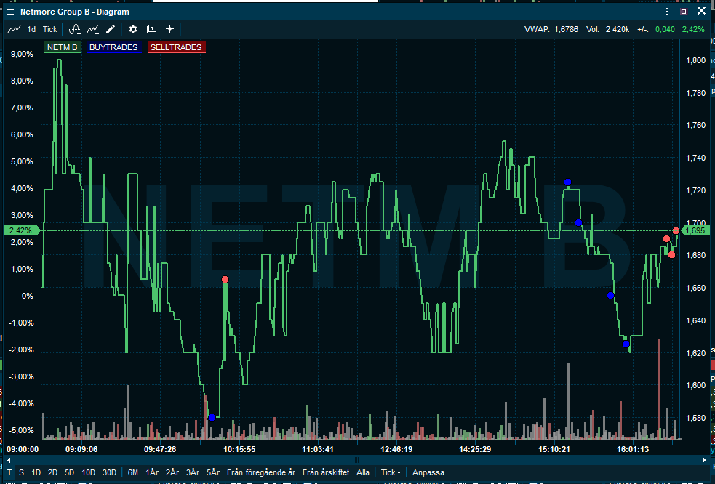Screen dimensions: 715x484
Task: Add a comparison instrument with line-plus icon
Action: click(x=93, y=30)
